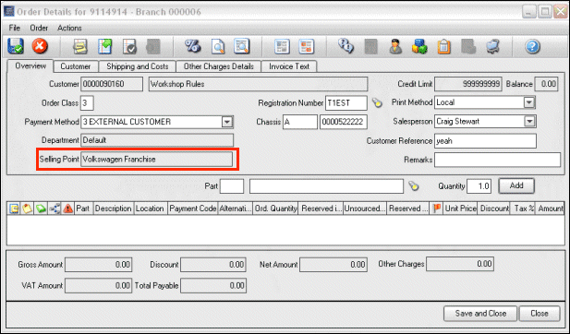570x334 pixels.
Task: Open the Payment Method dropdown
Action: (x=227, y=122)
